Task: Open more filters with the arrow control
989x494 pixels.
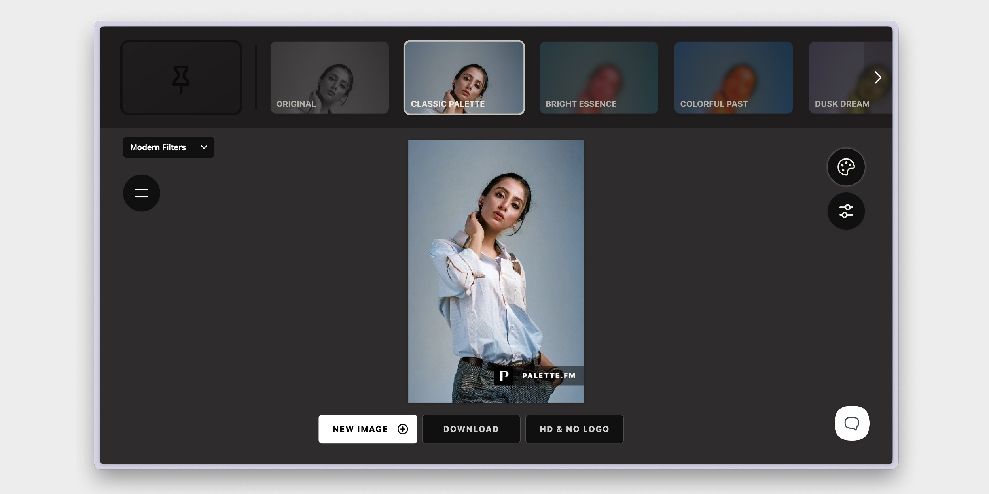Action: 878,77
